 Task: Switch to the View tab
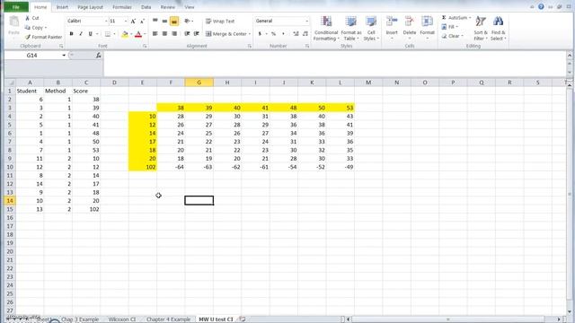pos(190,7)
